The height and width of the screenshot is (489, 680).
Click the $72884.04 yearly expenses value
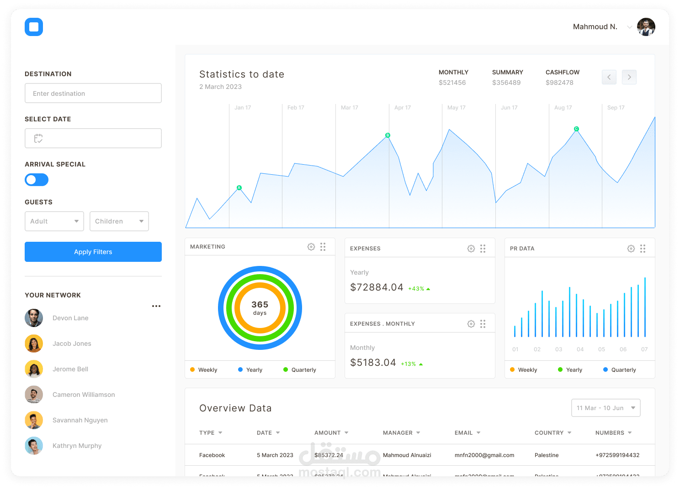[377, 287]
